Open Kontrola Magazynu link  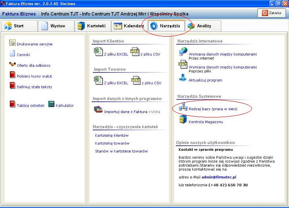[206, 122]
